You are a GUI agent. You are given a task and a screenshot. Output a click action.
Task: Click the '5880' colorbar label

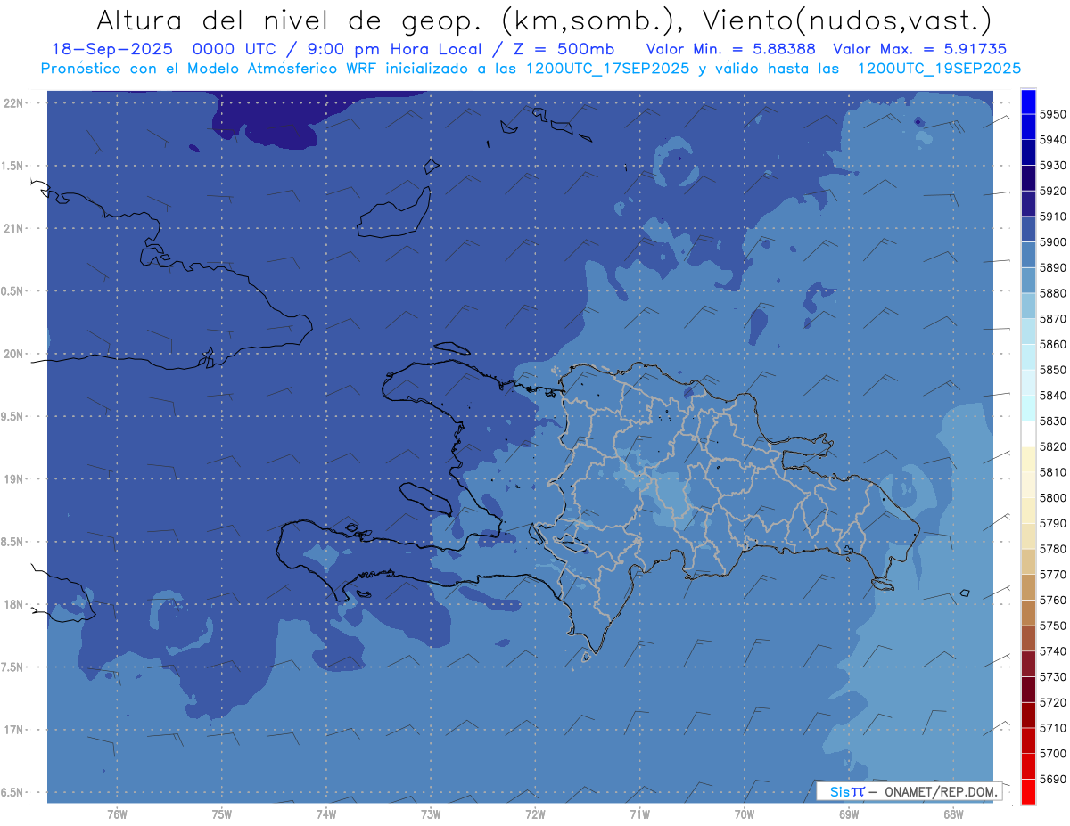pyautogui.click(x=1053, y=293)
